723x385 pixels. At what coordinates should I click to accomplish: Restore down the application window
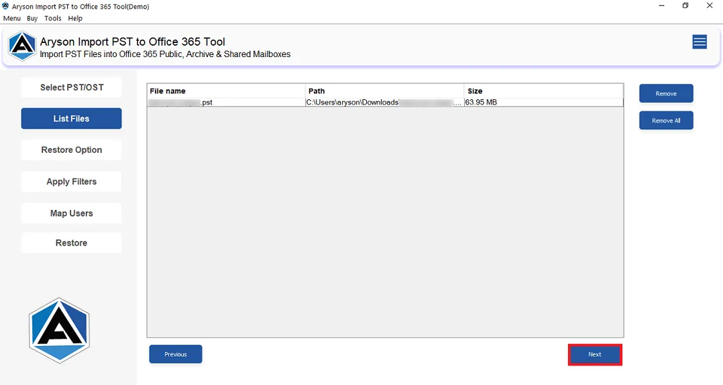(x=685, y=6)
